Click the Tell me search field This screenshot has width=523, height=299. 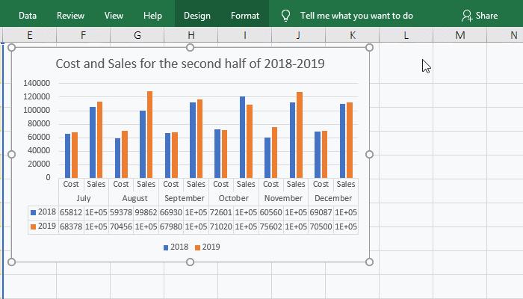356,15
